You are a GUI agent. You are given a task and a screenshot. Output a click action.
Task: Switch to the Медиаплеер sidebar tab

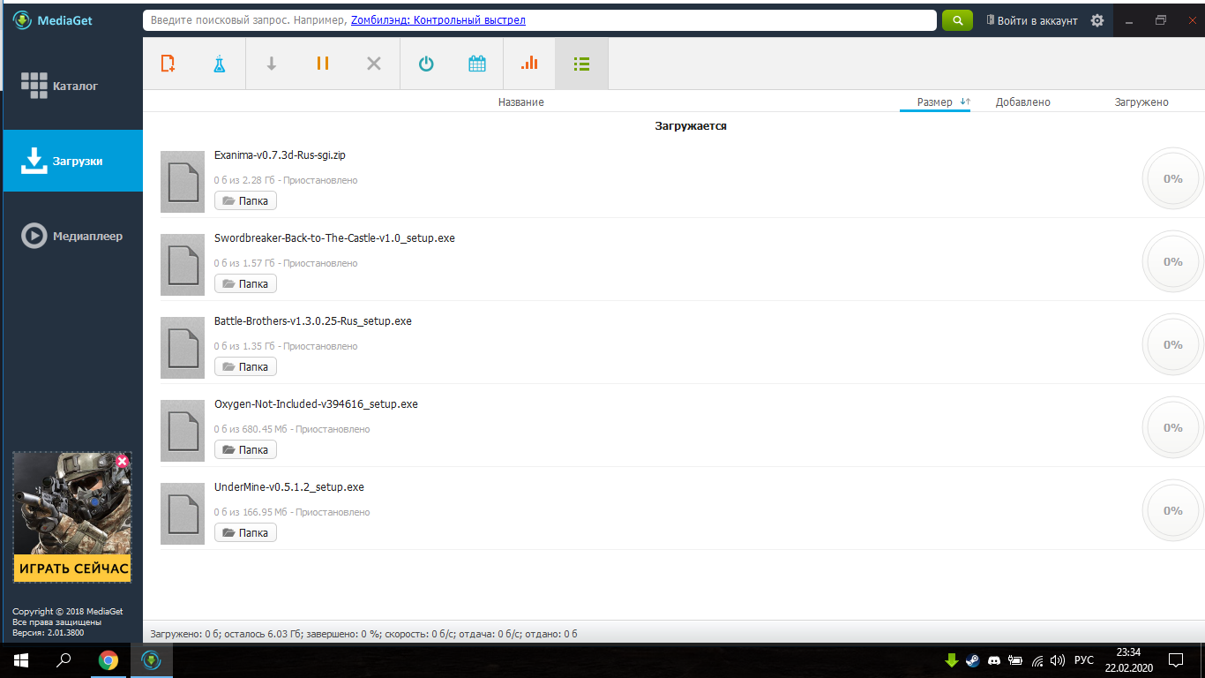tap(72, 236)
